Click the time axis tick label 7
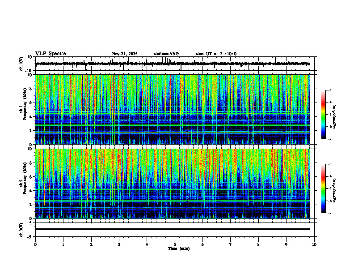Screen dimensions: 354x274 (231, 244)
